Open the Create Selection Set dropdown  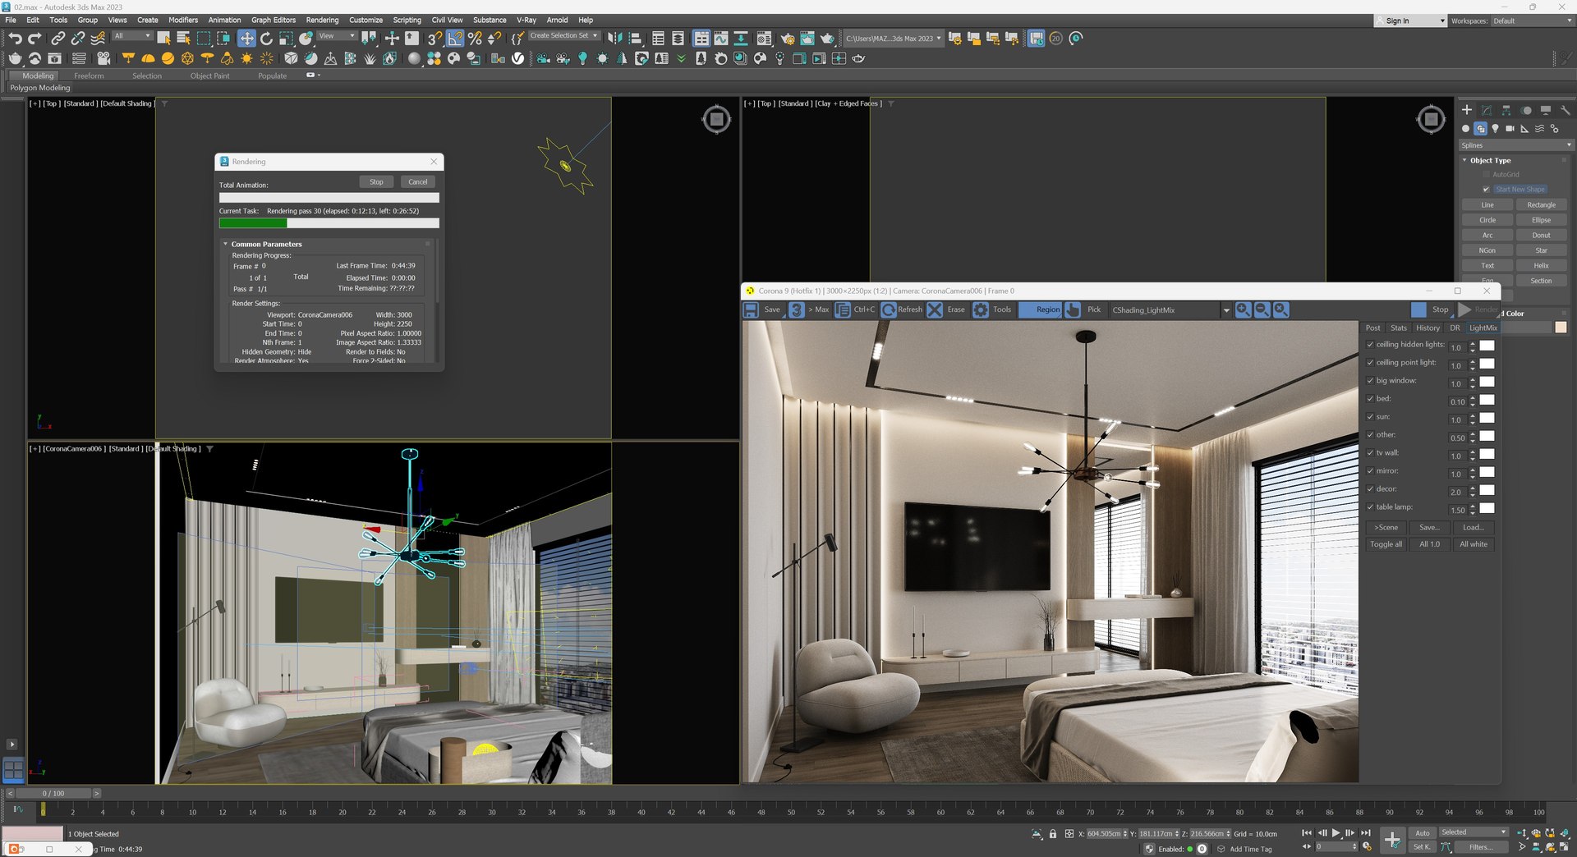564,36
